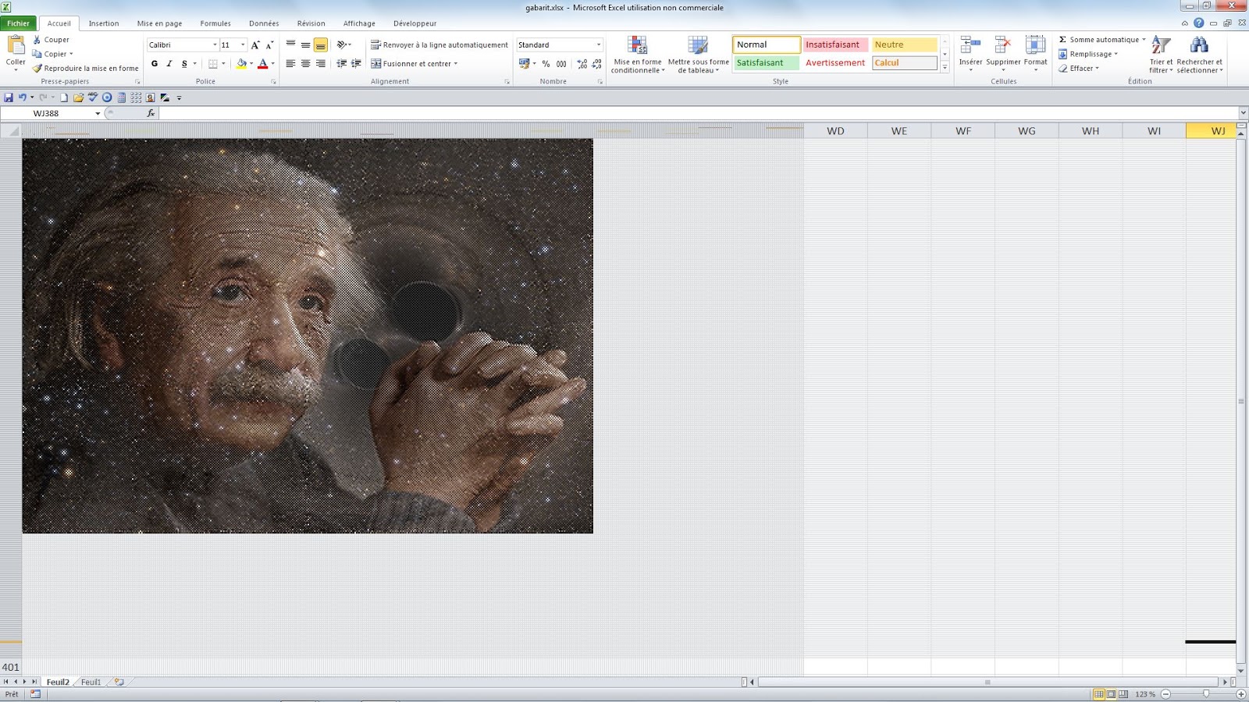Expand the Standard number format dropdown

coord(599,44)
